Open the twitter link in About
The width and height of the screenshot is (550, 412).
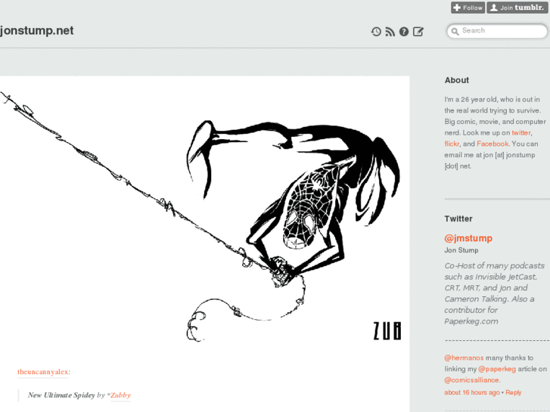click(521, 132)
